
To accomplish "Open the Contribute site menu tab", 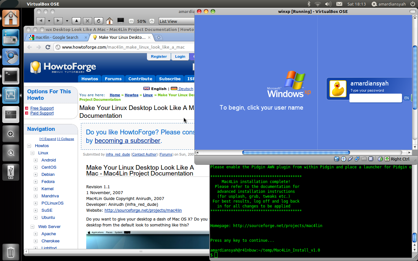I will point(140,79).
